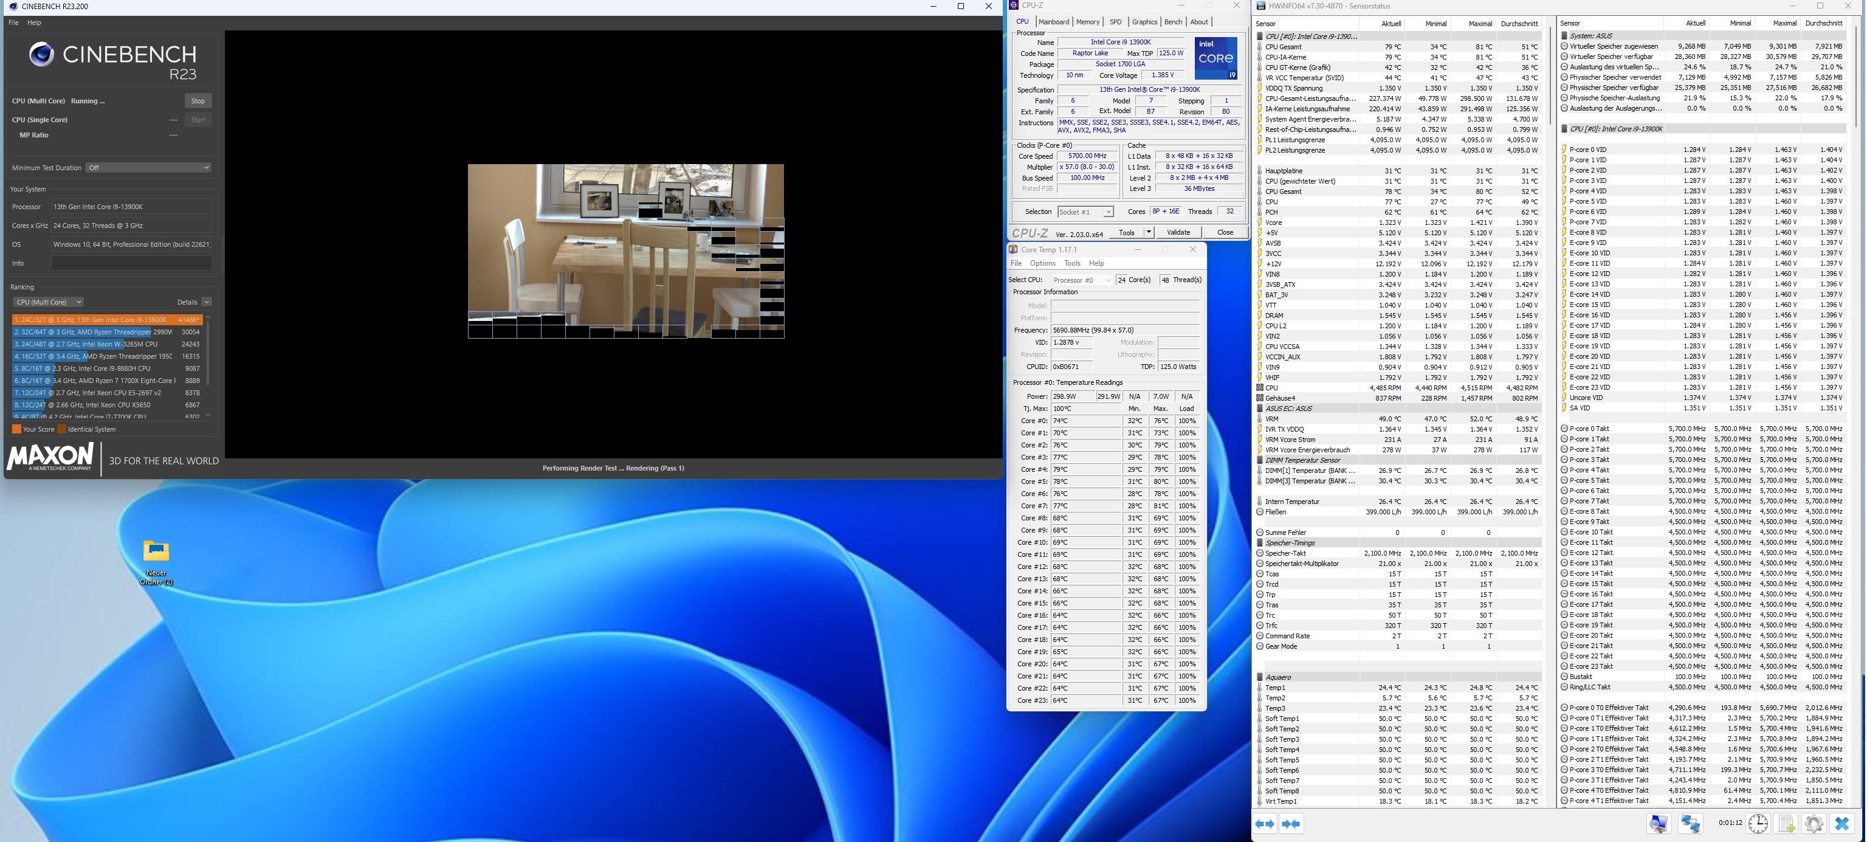The height and width of the screenshot is (842, 1867).
Task: Click HWiNFO expand columns arrows icon
Action: [x=1265, y=824]
